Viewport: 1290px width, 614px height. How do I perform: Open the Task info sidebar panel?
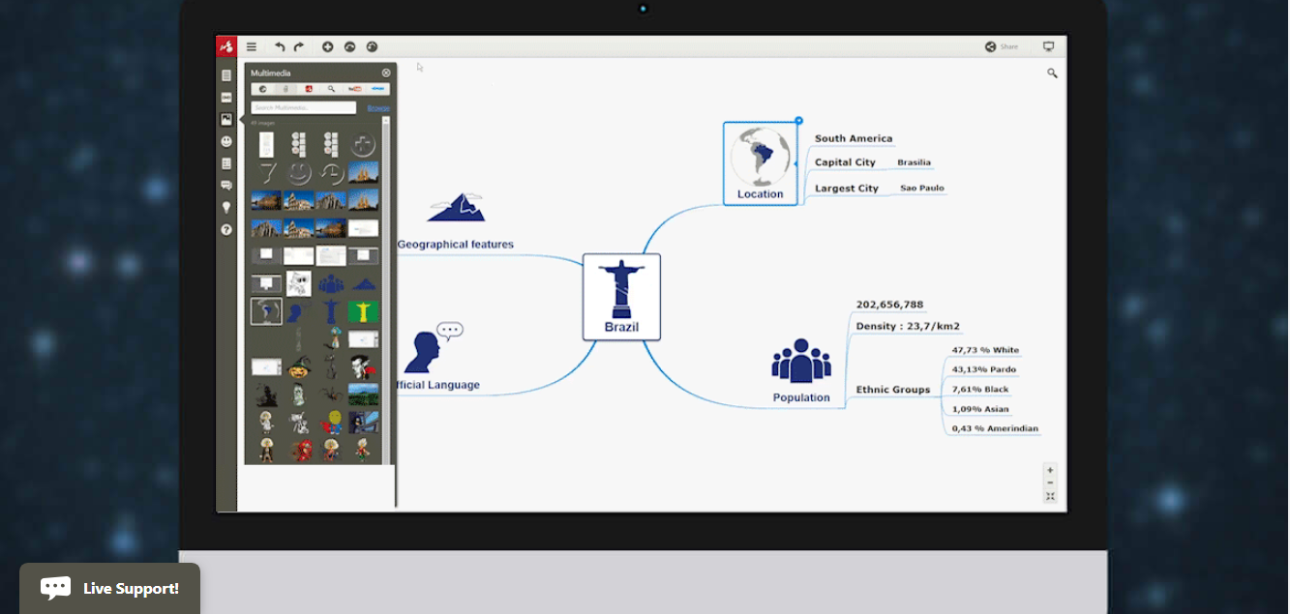(226, 163)
